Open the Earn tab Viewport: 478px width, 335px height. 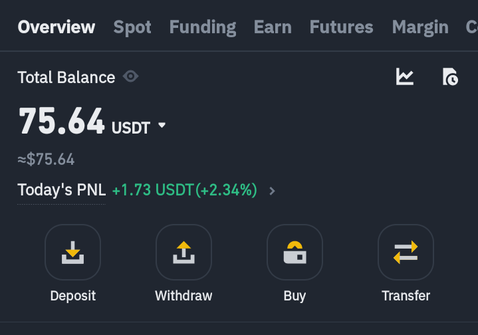(x=273, y=27)
